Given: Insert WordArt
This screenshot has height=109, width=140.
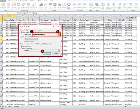Looking at the screenshot, I should (113, 5).
